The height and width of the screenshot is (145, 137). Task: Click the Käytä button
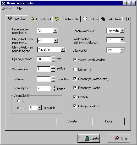(x=108, y=121)
